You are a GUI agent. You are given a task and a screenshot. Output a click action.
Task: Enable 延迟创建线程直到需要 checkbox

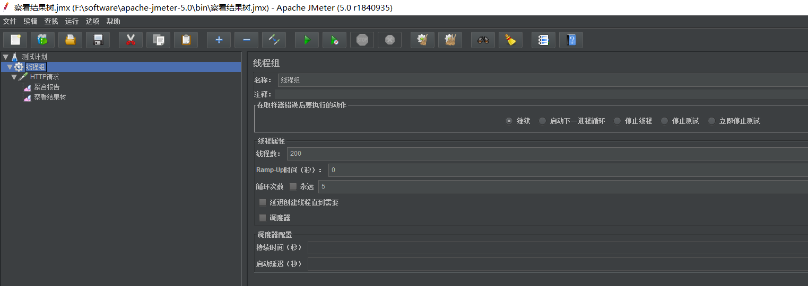tap(263, 202)
